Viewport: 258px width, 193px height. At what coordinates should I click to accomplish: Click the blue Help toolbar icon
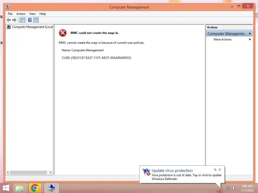click(30, 20)
